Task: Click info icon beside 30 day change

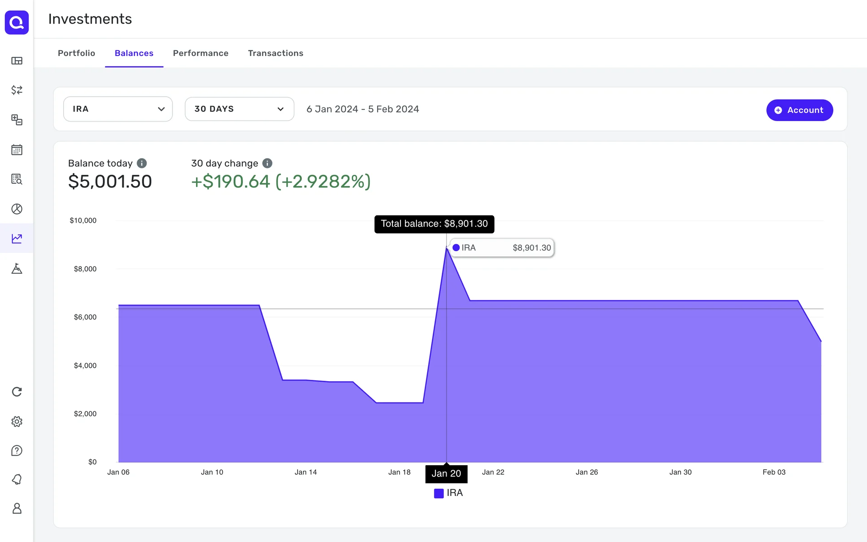Action: [x=267, y=163]
